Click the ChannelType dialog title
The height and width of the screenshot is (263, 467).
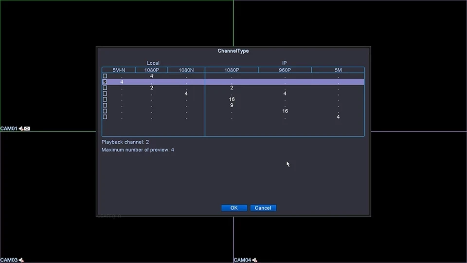(x=233, y=51)
